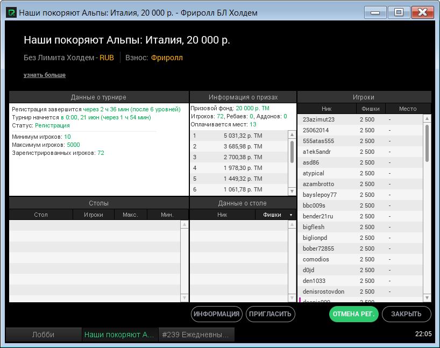Image resolution: width=440 pixels, height=348 pixels.
Task: Click the scroll-up arrow in players list
Action: point(427,119)
